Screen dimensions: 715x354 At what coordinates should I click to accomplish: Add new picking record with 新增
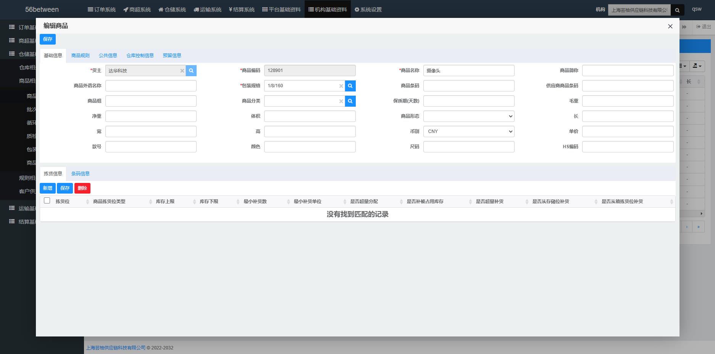pos(48,188)
